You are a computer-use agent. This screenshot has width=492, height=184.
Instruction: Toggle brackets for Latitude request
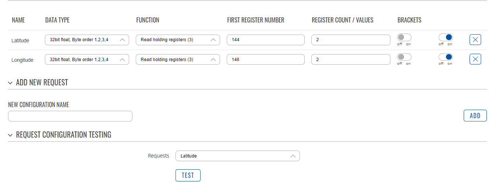click(x=404, y=37)
